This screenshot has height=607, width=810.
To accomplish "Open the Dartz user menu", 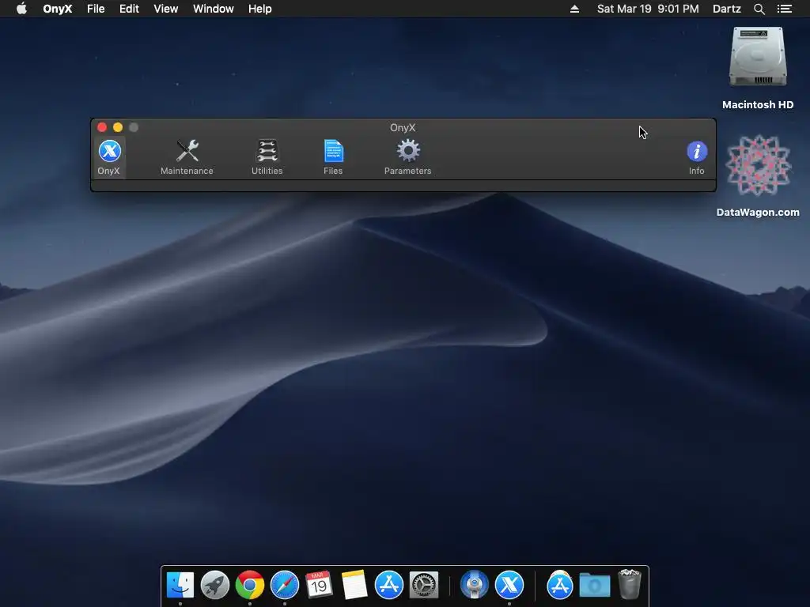I will [x=727, y=9].
